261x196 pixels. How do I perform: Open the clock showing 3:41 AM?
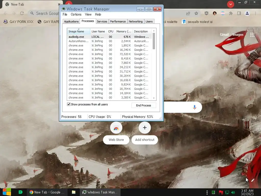click(x=247, y=192)
